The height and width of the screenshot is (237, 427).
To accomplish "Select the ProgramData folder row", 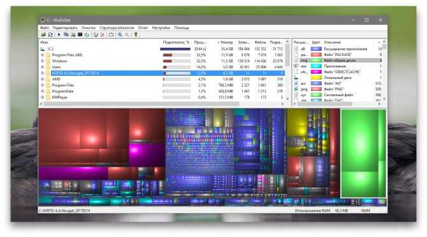I will pos(162,91).
